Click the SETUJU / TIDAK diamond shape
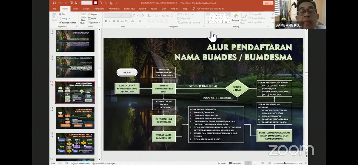The width and height of the screenshot is (358, 165). tap(237, 88)
